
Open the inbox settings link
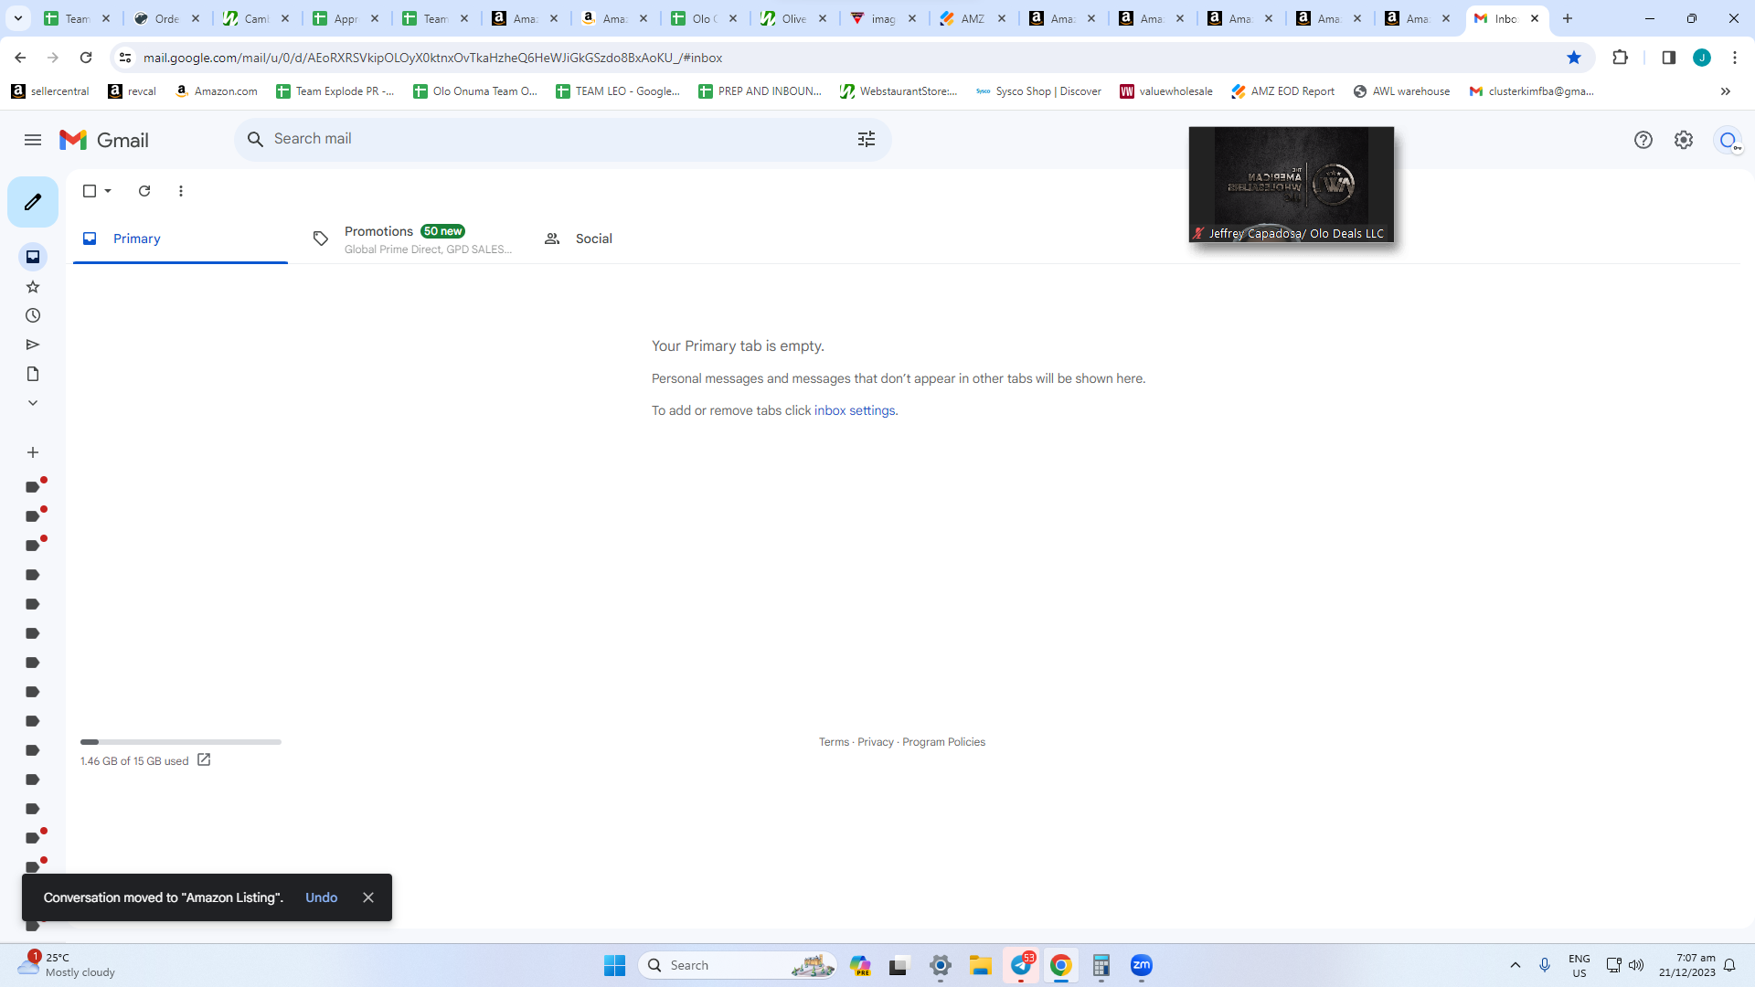855,410
